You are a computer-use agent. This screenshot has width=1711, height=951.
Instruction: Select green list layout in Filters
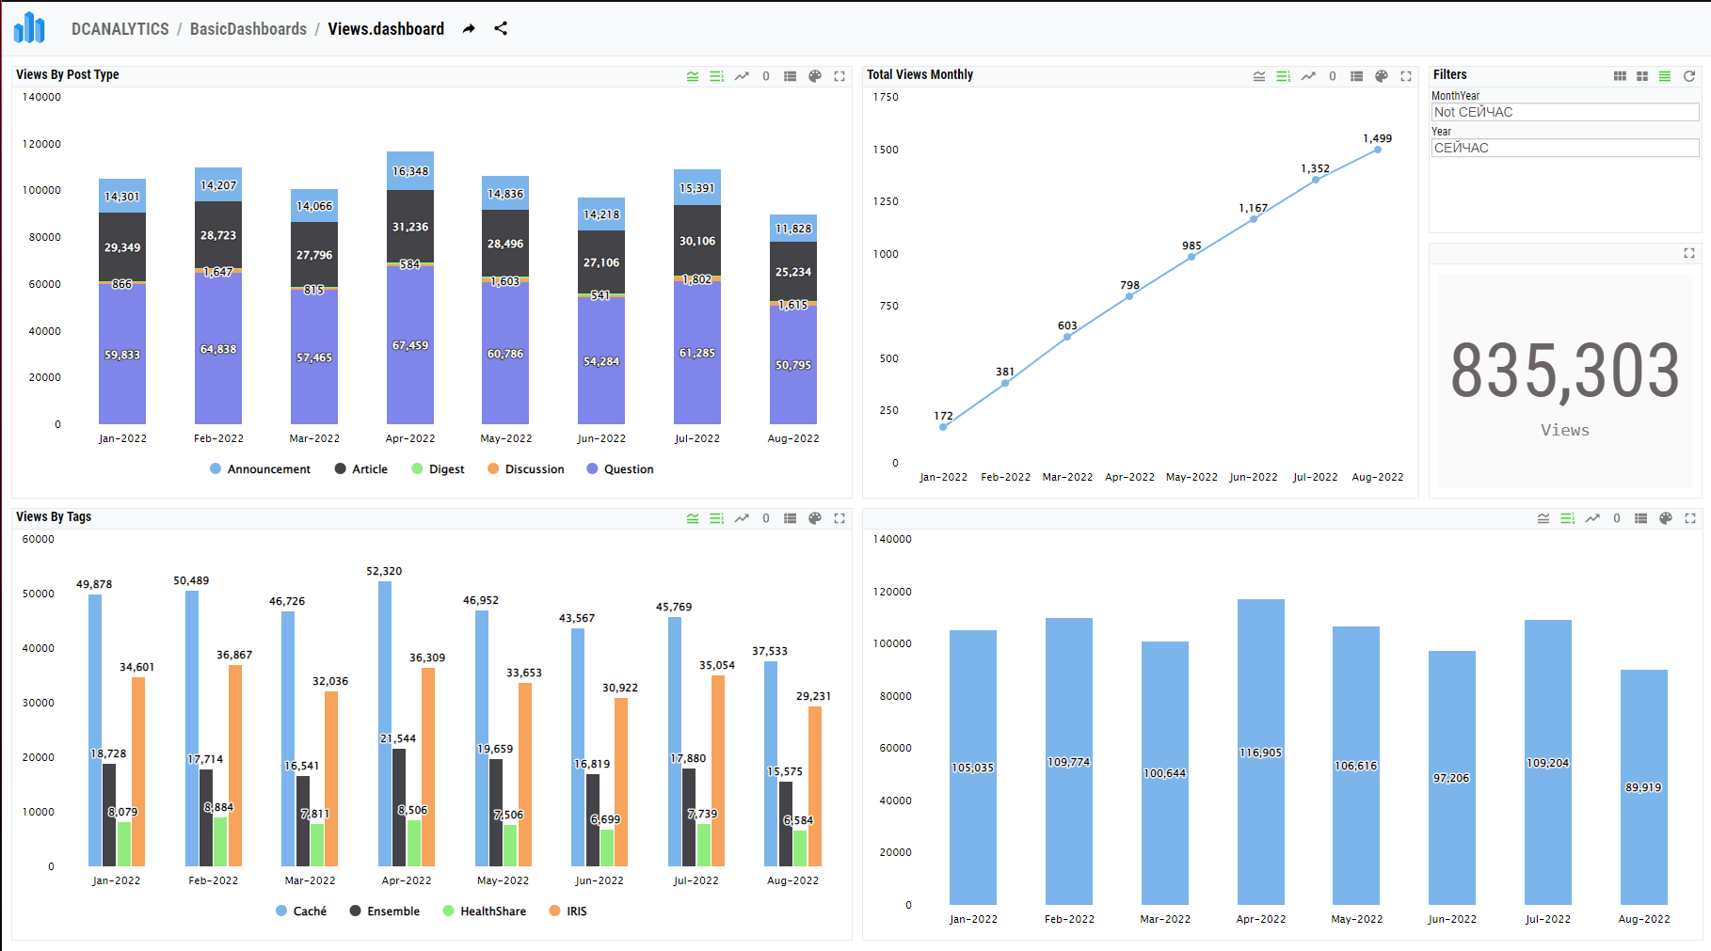click(x=1665, y=76)
